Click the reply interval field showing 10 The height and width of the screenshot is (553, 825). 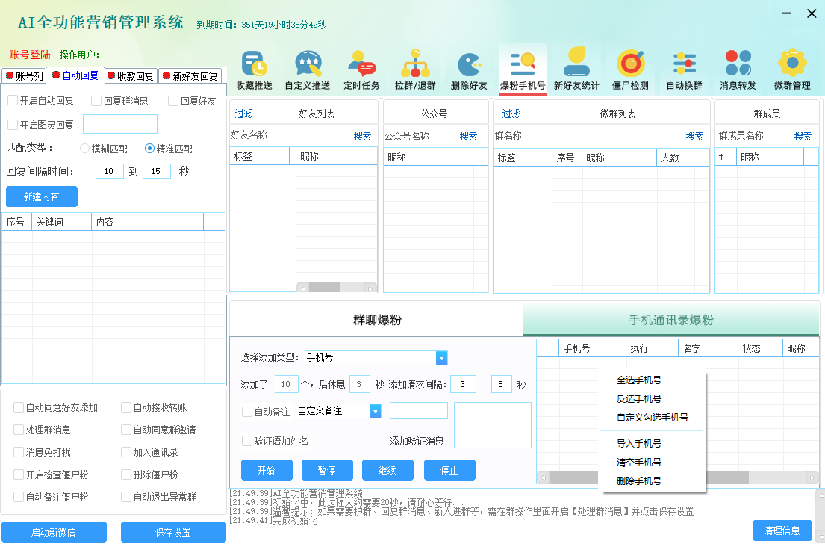tap(110, 171)
